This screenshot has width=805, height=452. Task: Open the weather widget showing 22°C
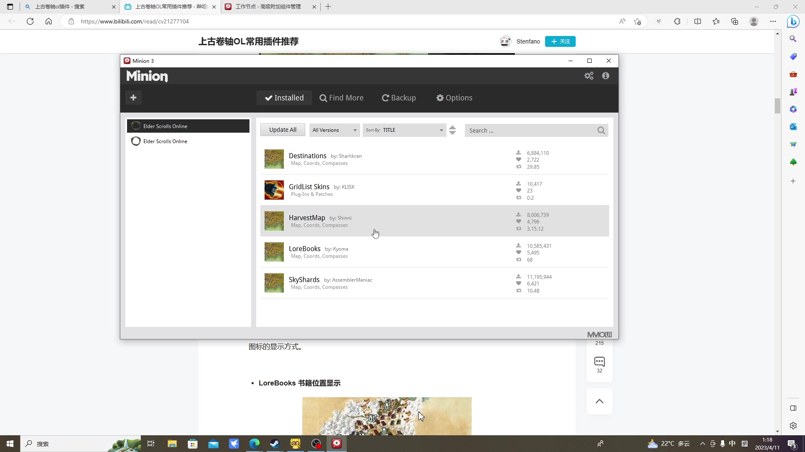point(668,444)
